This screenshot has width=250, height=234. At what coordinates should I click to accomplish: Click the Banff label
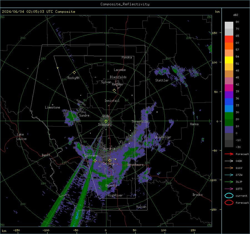pos(46,155)
